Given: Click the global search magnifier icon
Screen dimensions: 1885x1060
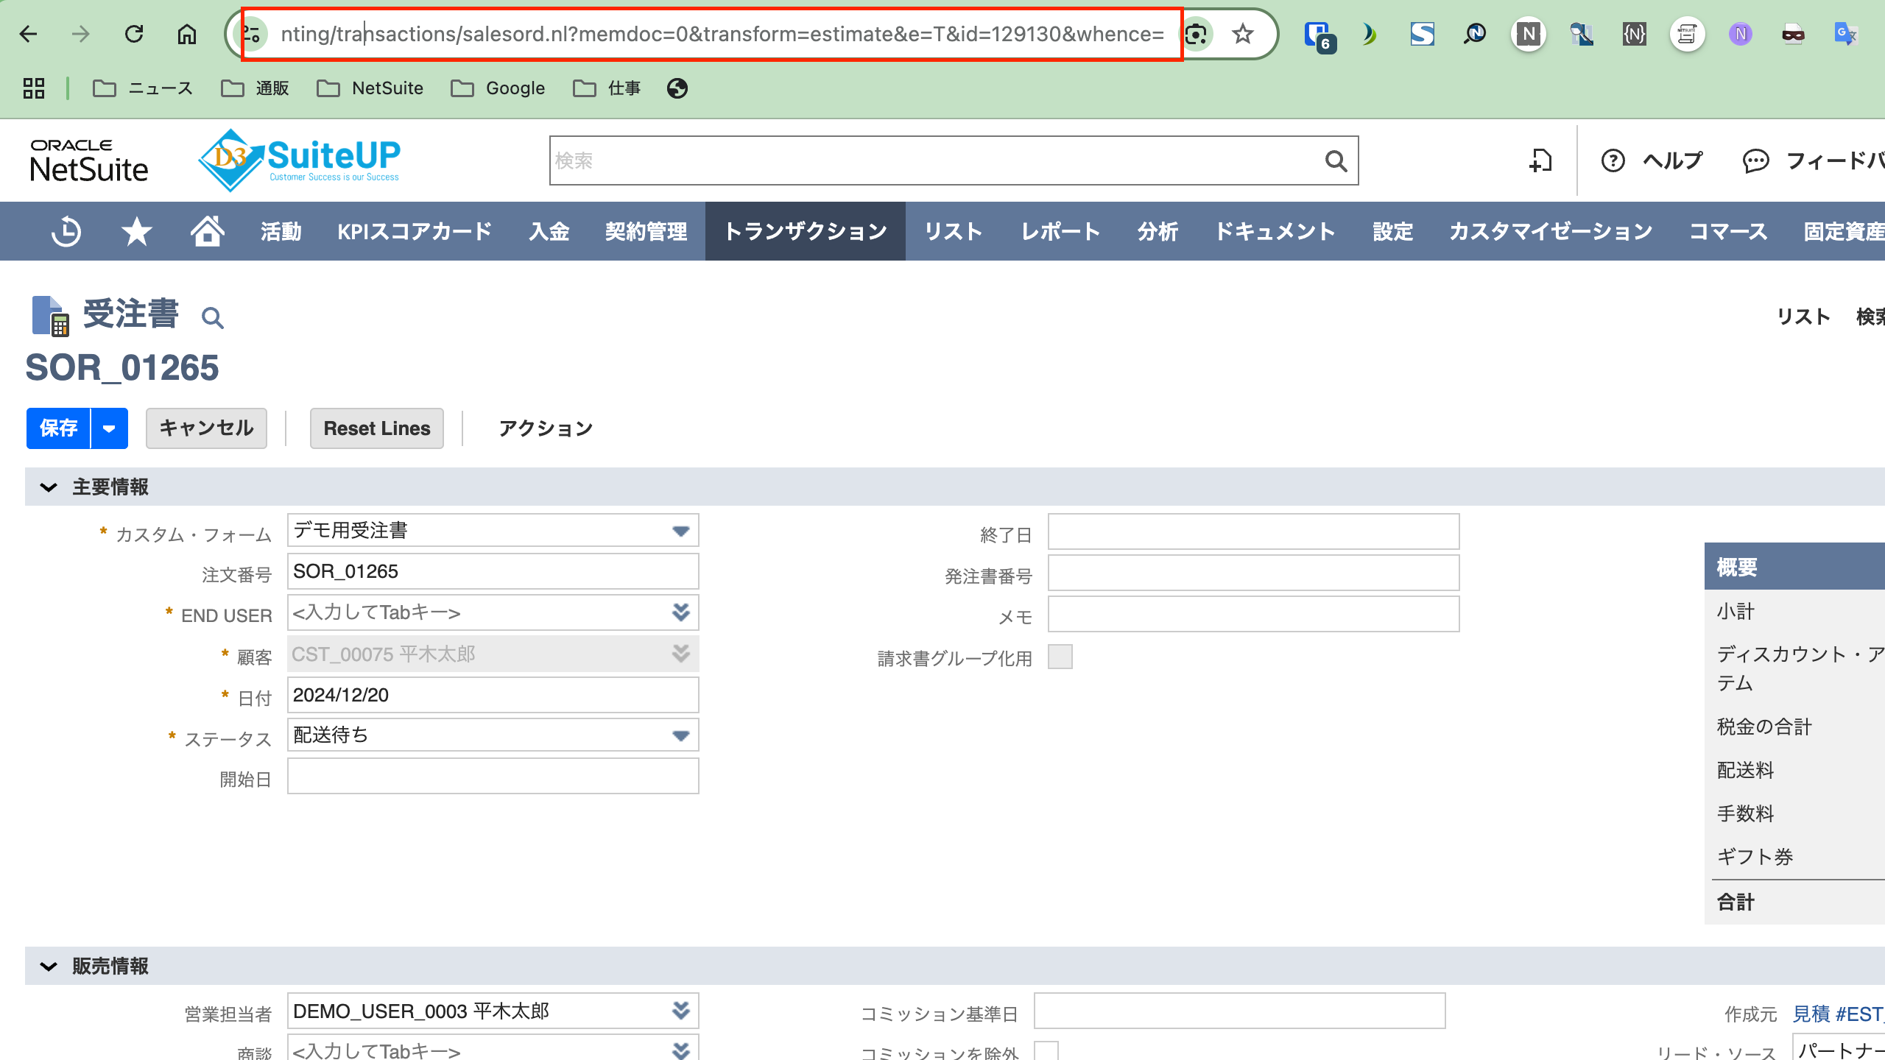Looking at the screenshot, I should pos(1336,160).
